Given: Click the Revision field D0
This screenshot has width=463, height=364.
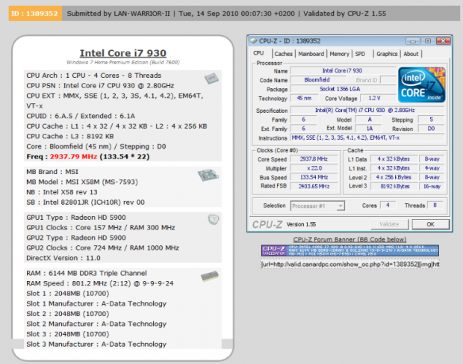Looking at the screenshot, I should [x=431, y=129].
